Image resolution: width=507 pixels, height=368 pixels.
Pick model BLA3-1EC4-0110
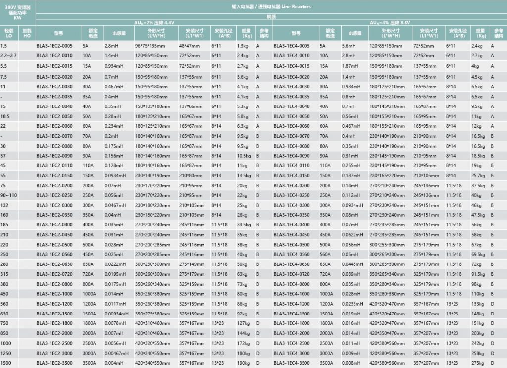click(291, 165)
